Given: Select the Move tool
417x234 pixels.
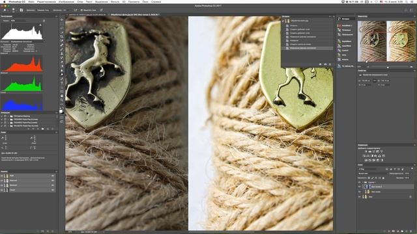Looking at the screenshot, I should [62, 19].
